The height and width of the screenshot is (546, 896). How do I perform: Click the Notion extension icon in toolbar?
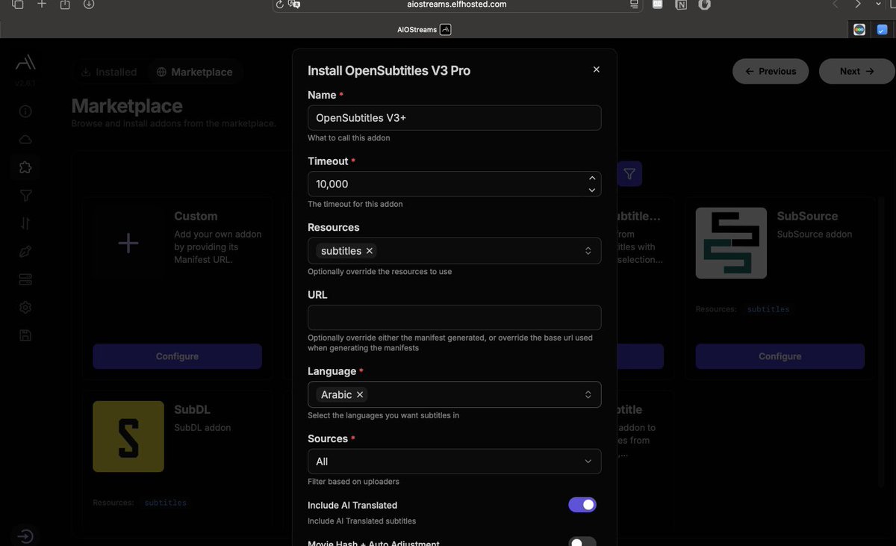point(681,4)
